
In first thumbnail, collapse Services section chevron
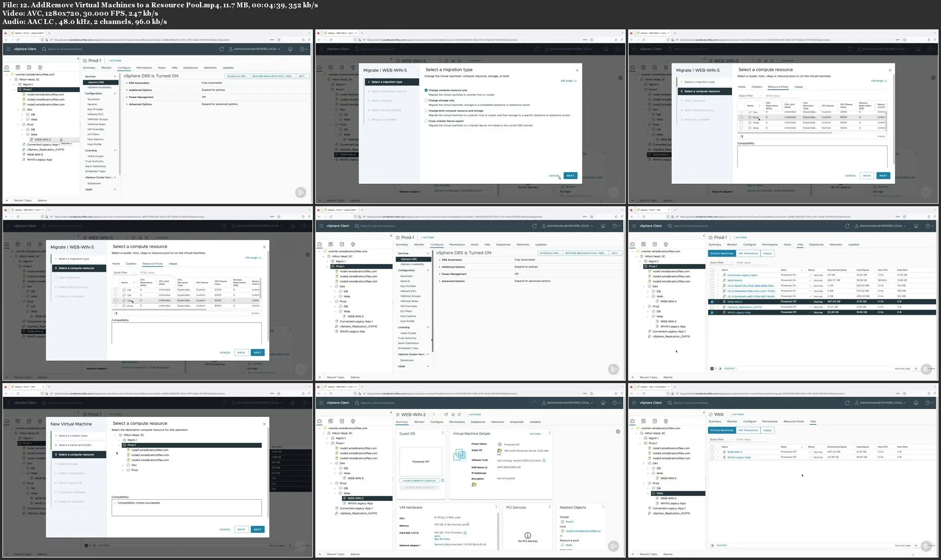(115, 76)
